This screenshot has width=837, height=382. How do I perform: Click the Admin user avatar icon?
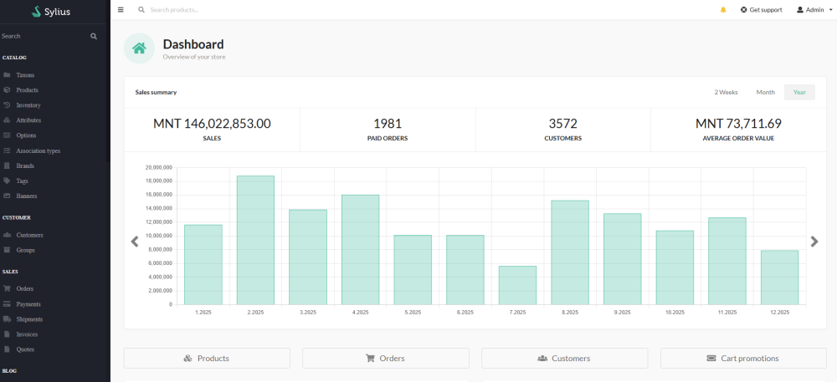(x=800, y=9)
